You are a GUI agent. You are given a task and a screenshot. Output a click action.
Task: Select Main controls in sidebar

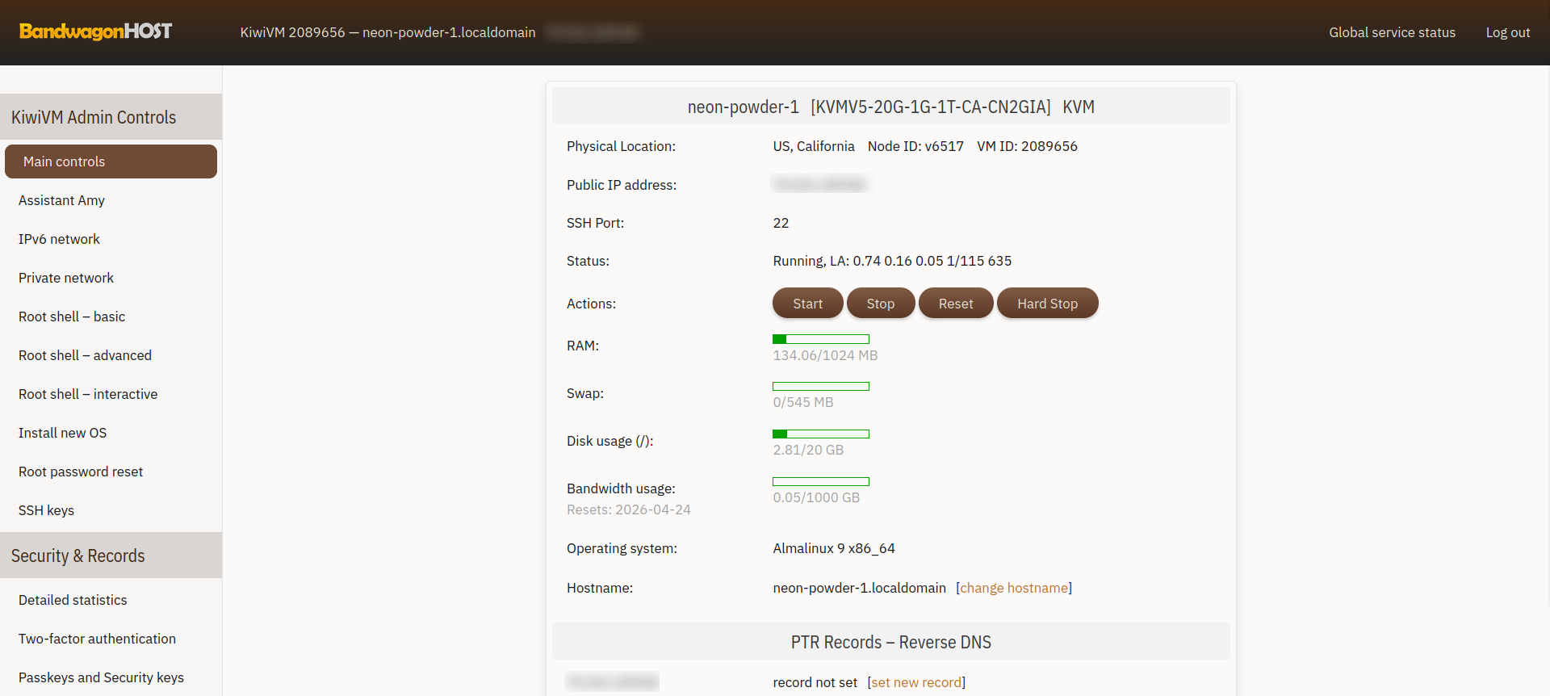[111, 161]
